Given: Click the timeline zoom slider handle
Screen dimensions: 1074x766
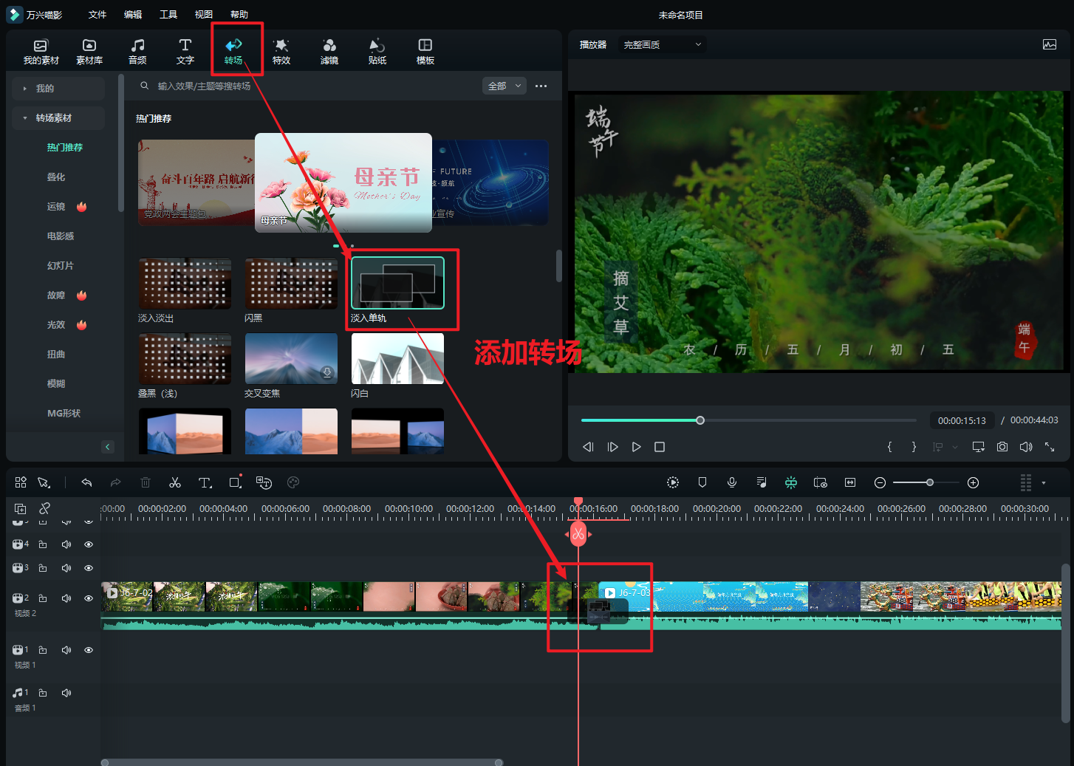Looking at the screenshot, I should [x=930, y=482].
